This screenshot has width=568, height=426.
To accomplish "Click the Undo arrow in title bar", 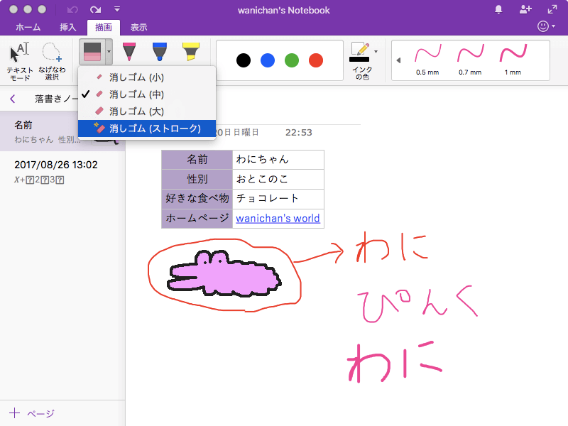I will [72, 10].
